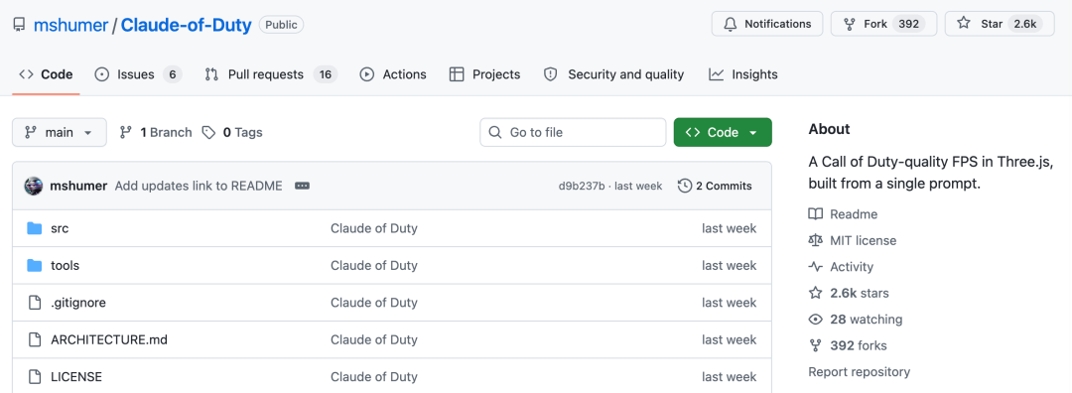The width and height of the screenshot is (1072, 393).
Task: Click the Activity pulse icon
Action: 815,267
